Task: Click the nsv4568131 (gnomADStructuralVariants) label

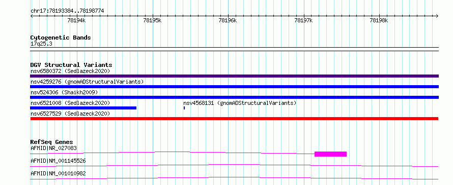Action: click(240, 103)
